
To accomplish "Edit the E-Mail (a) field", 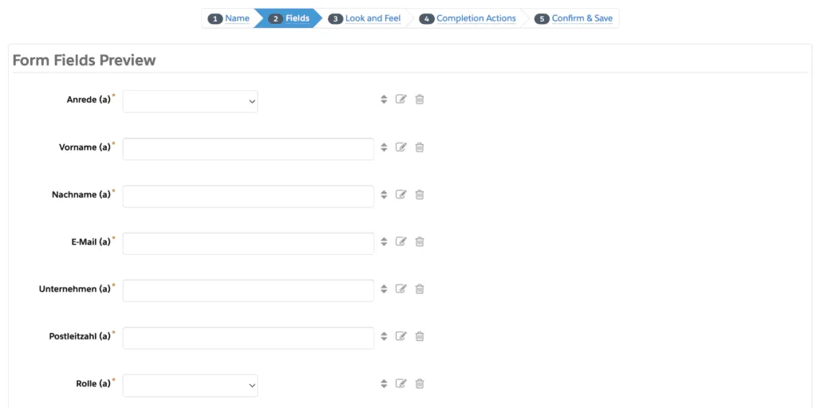I will click(x=401, y=241).
